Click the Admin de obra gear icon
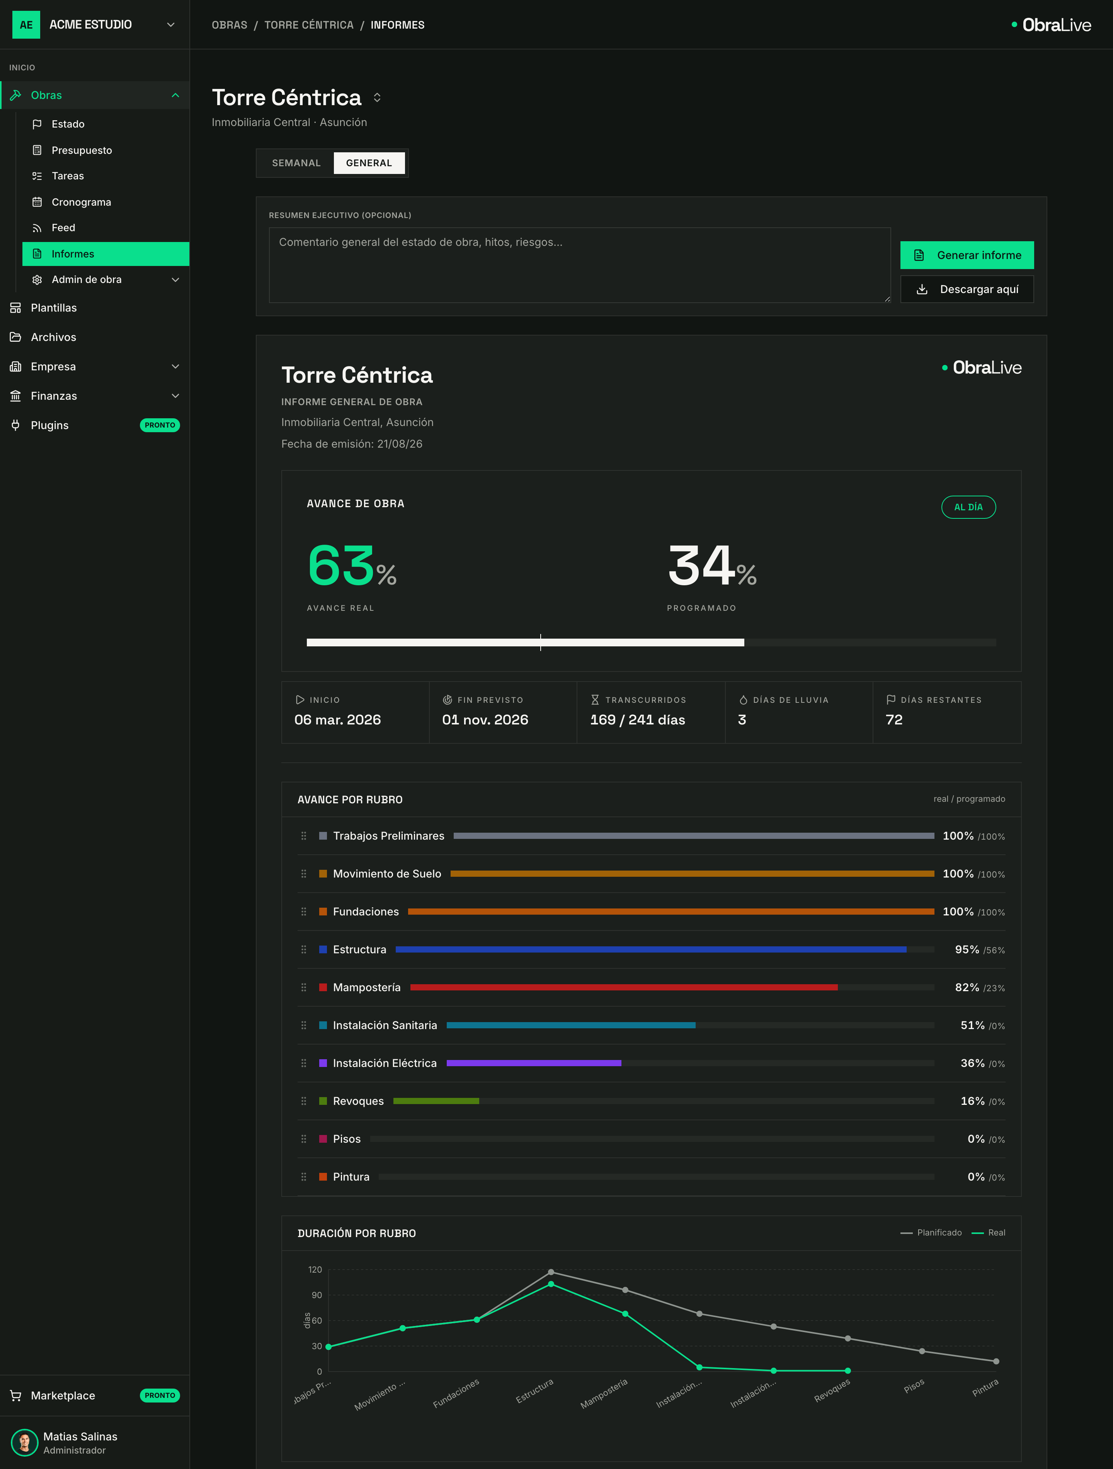Screen dimensions: 1113x1469 point(37,279)
